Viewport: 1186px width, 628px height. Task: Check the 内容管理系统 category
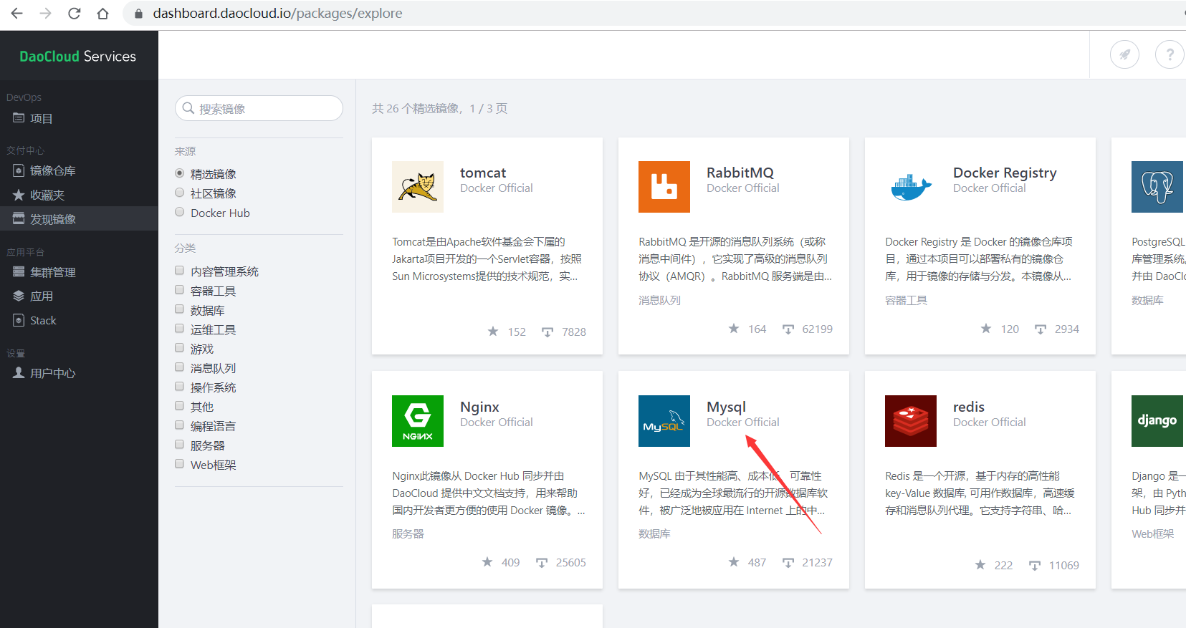tap(180, 271)
